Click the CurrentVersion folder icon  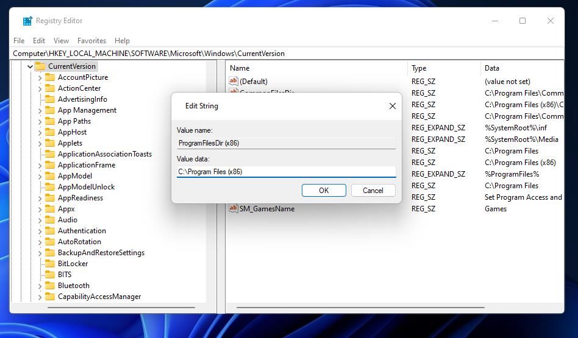pyautogui.click(x=40, y=66)
